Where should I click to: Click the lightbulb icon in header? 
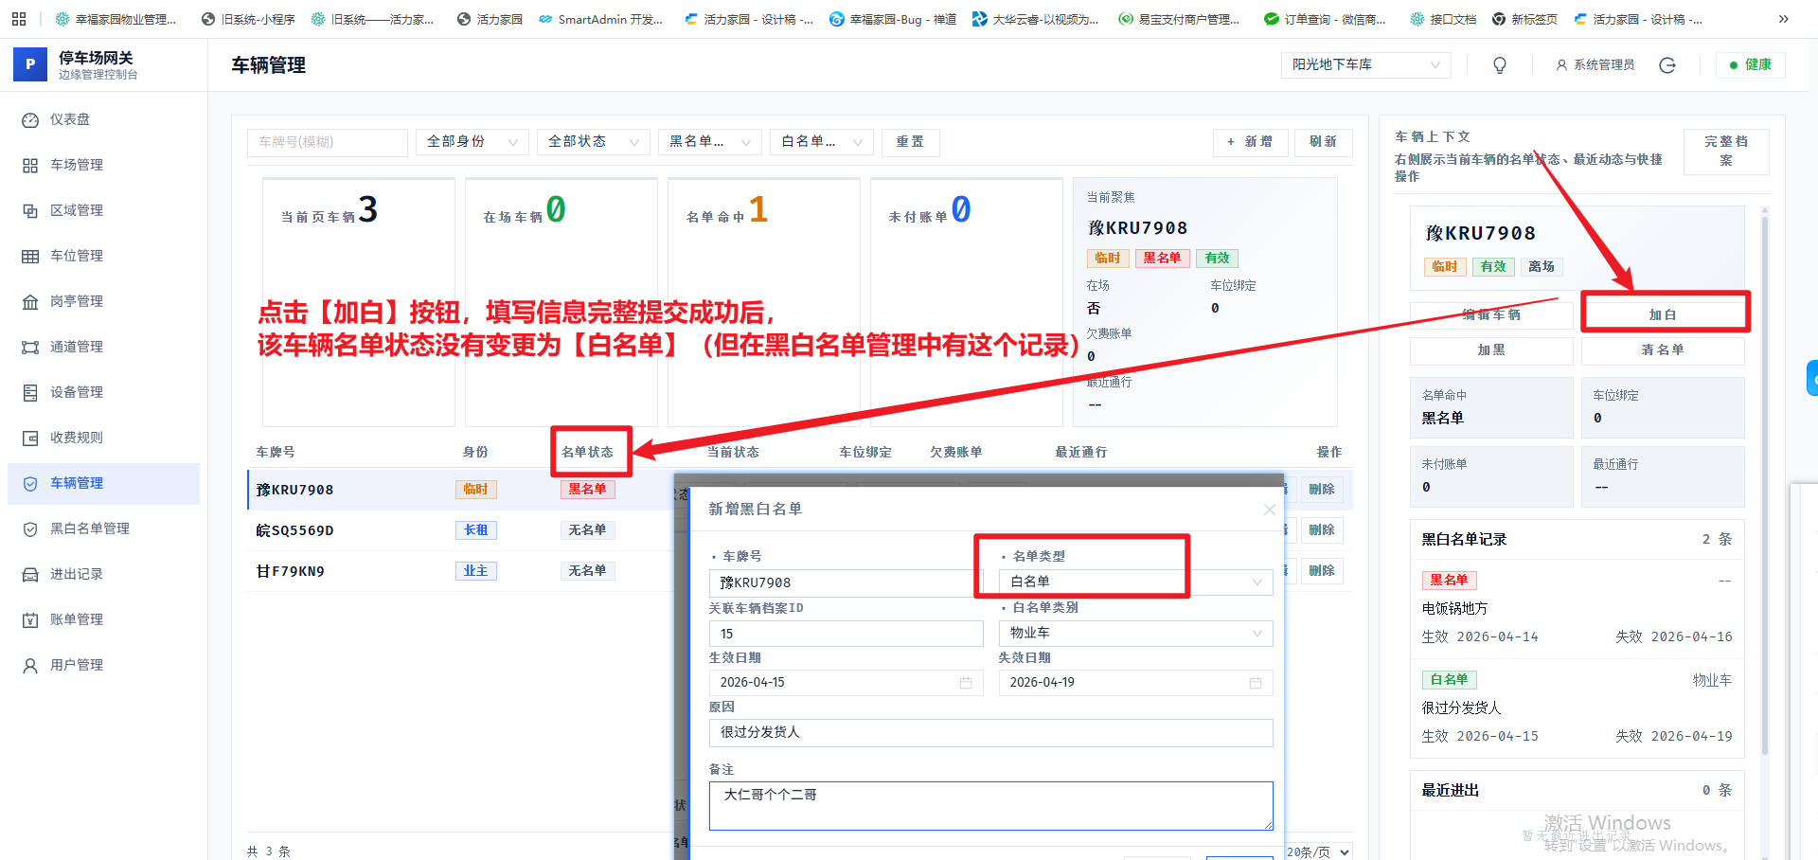[x=1500, y=65]
